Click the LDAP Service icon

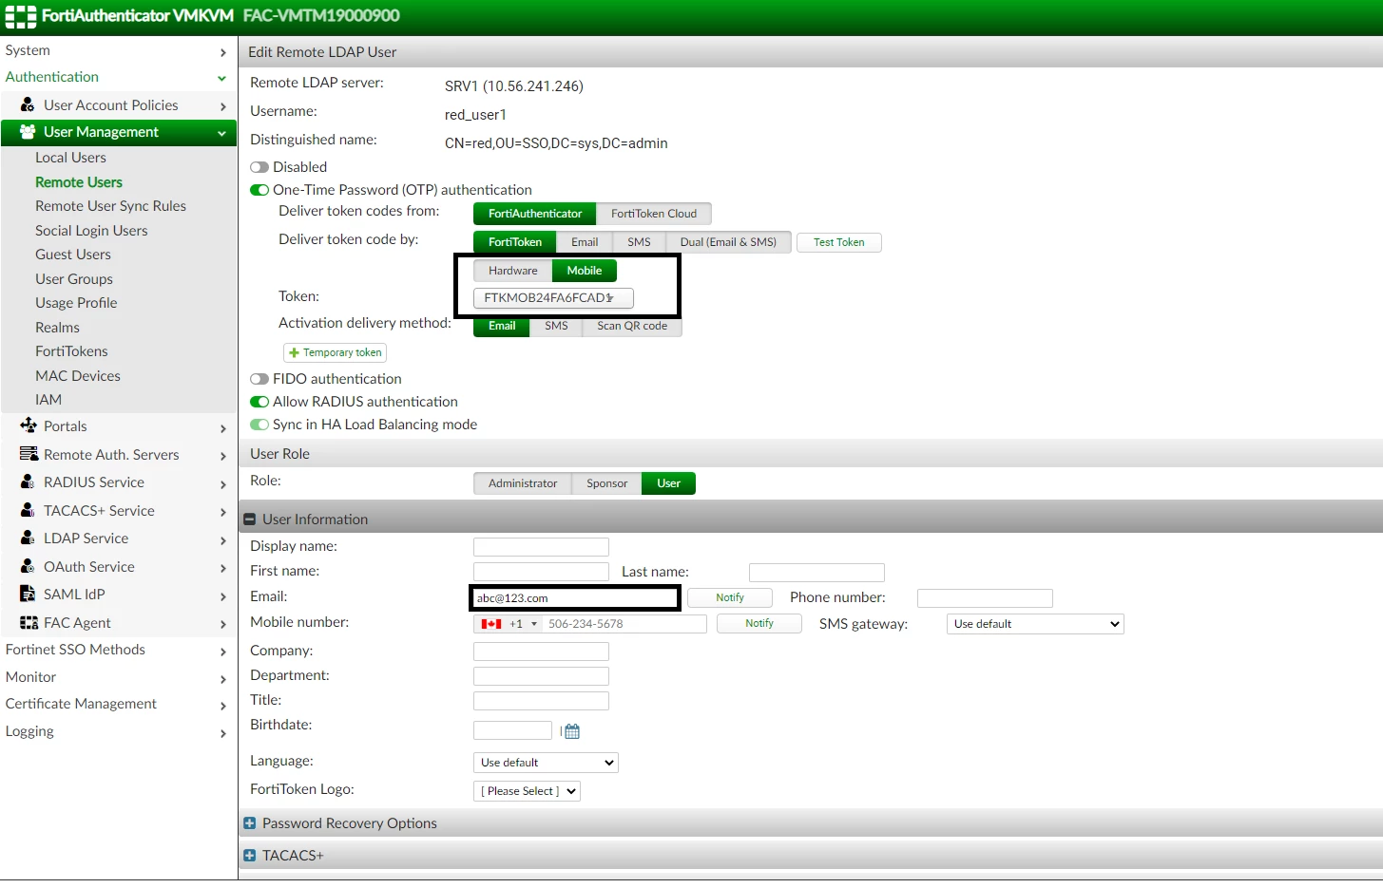[28, 538]
